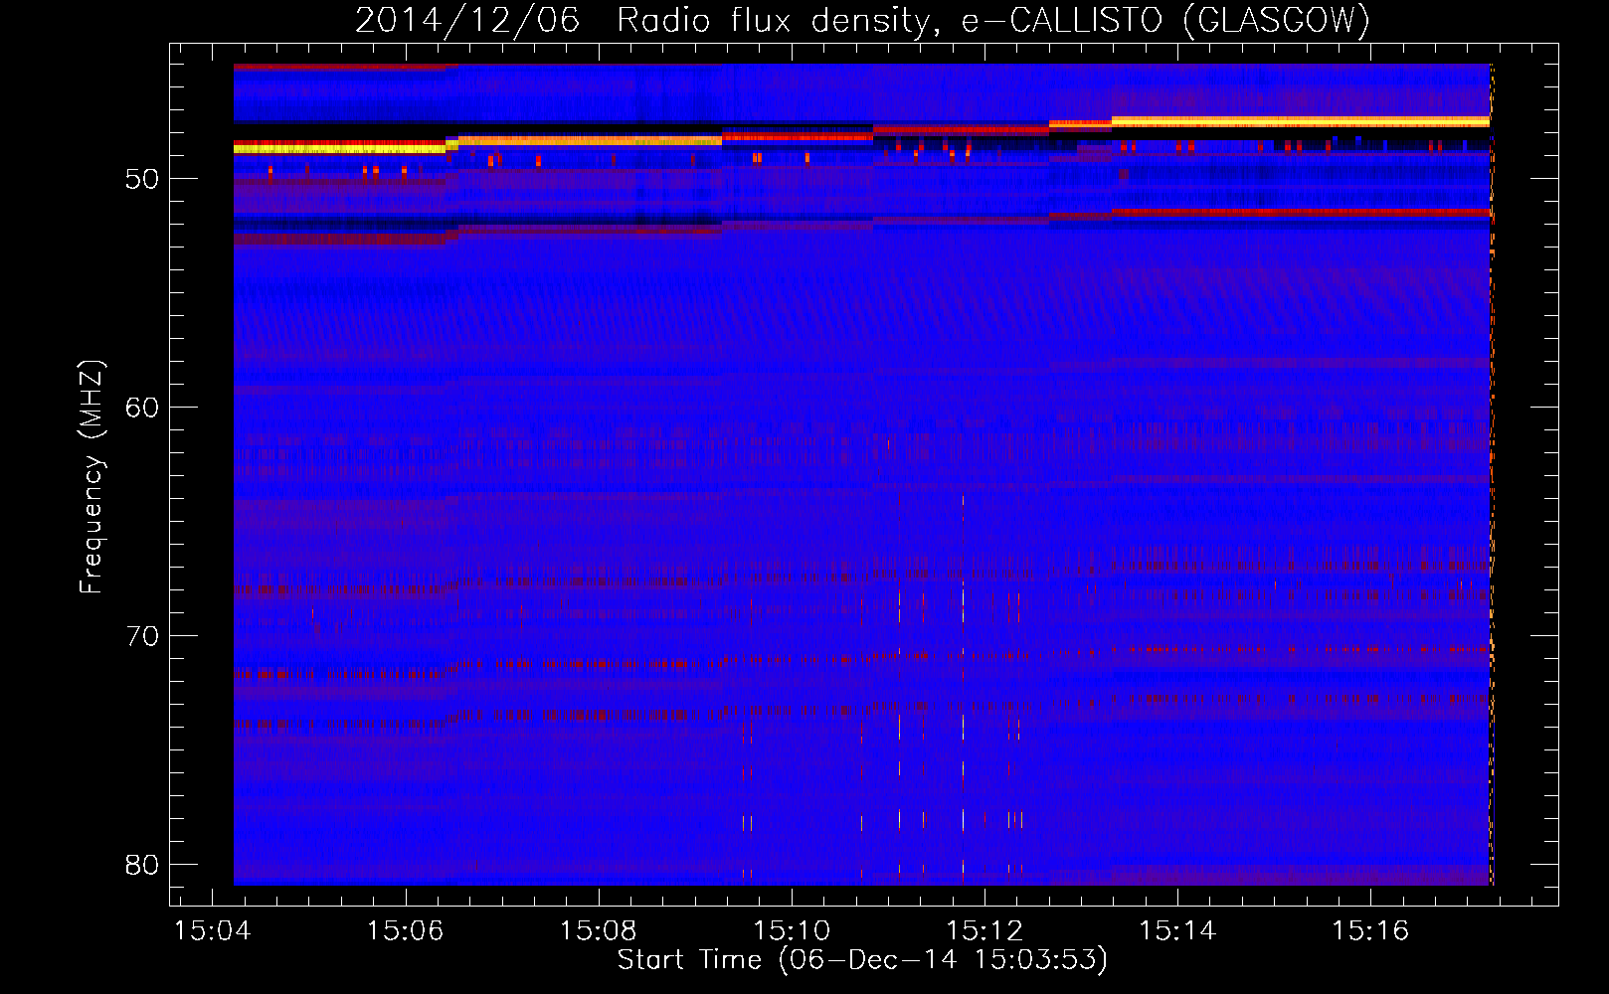
Task: Click the '15:16' time tick label
Action: pyautogui.click(x=1370, y=931)
